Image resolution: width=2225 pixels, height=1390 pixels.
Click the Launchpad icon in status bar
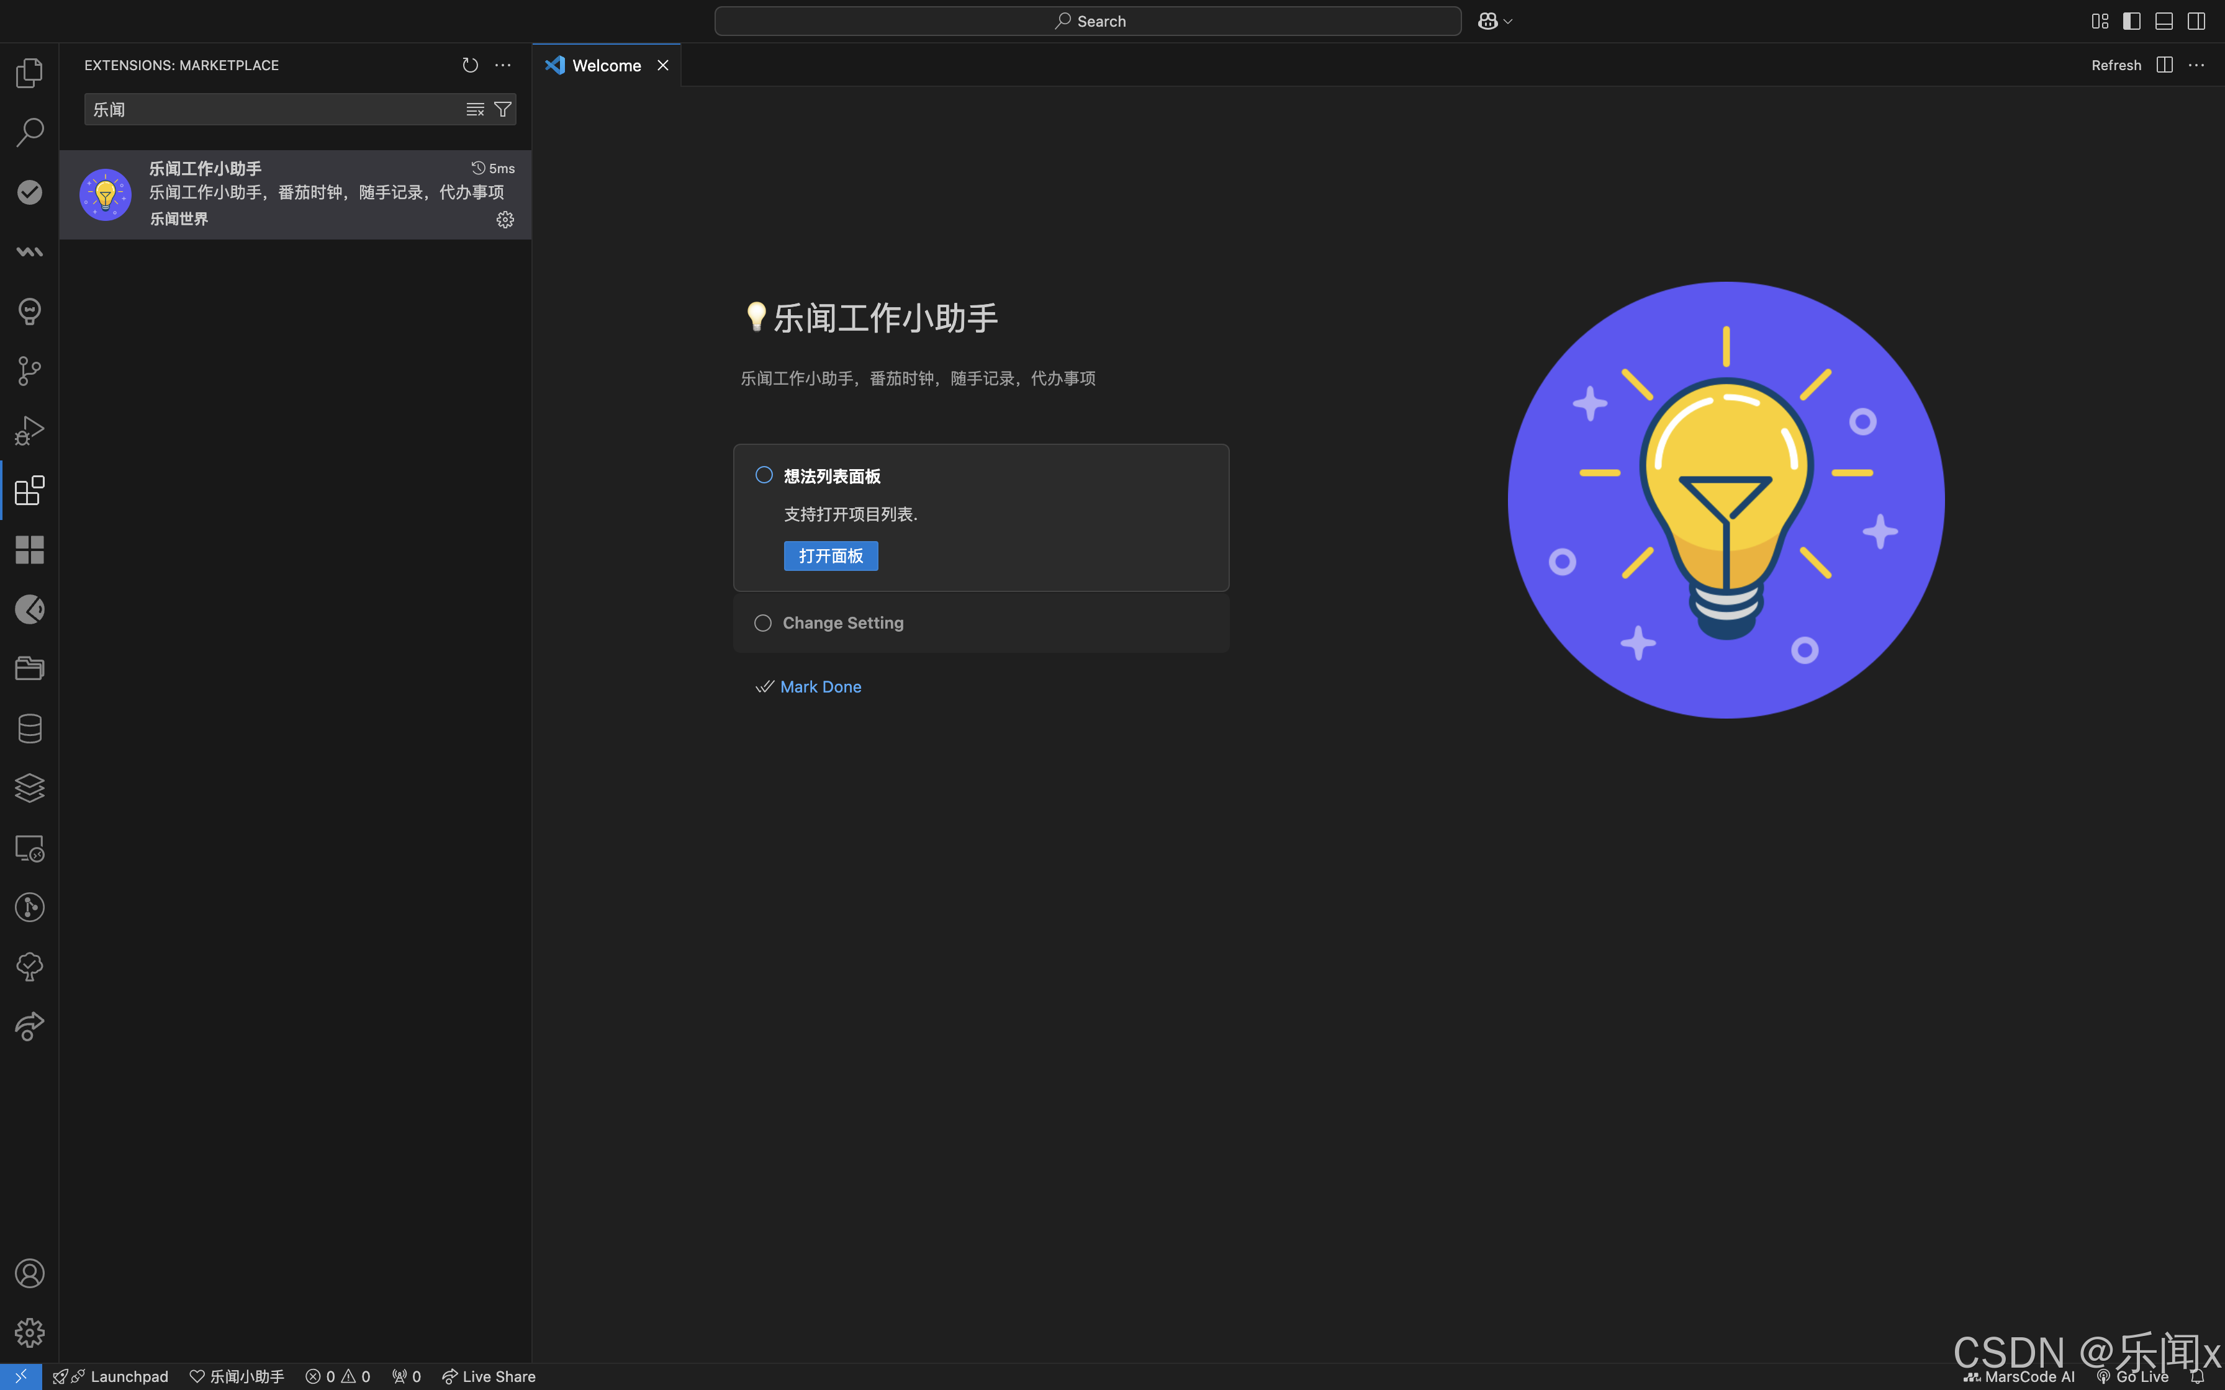[x=61, y=1376]
